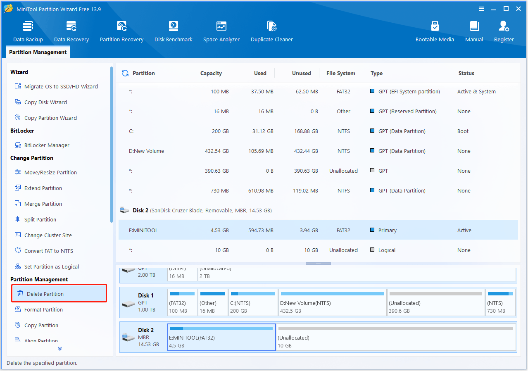Image resolution: width=528 pixels, height=371 pixels.
Task: Select the D:New Volume partition row
Action: [x=318, y=151]
